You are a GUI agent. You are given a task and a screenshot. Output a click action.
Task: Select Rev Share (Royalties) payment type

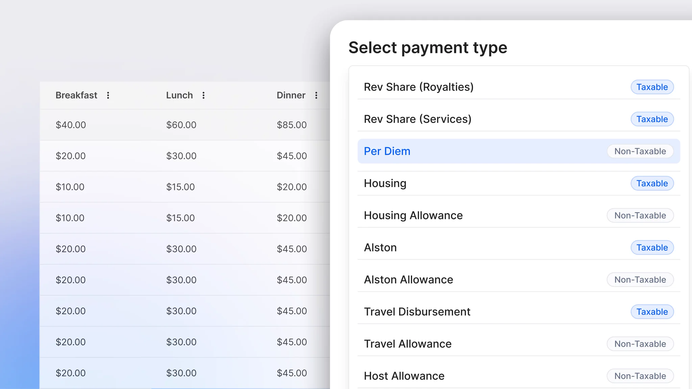click(x=519, y=87)
